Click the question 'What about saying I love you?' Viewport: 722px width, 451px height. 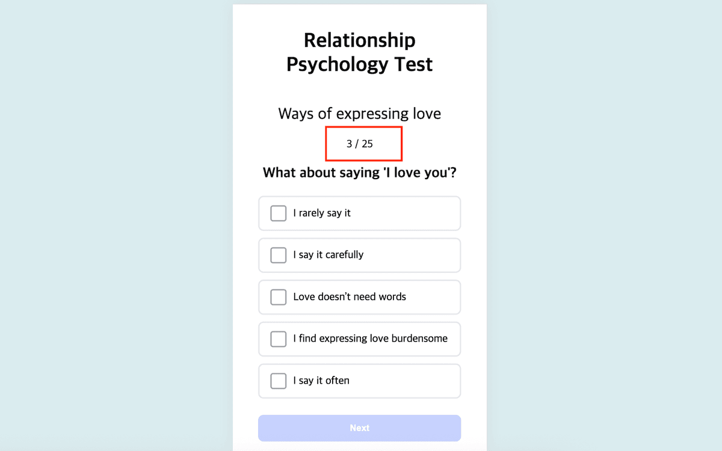[x=360, y=173]
